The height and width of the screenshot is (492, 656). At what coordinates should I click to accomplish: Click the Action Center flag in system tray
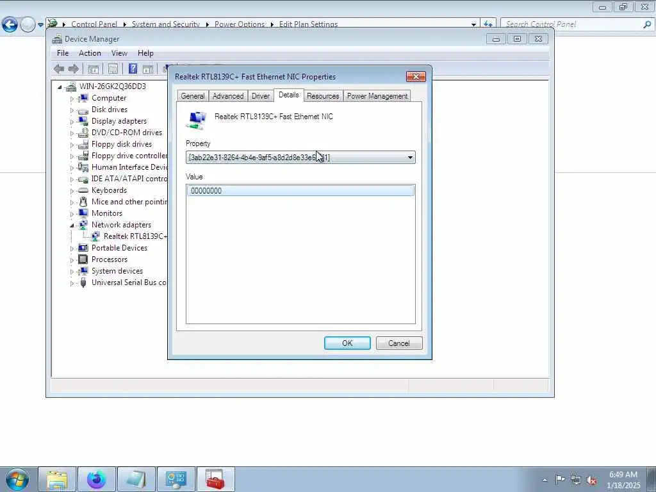560,479
